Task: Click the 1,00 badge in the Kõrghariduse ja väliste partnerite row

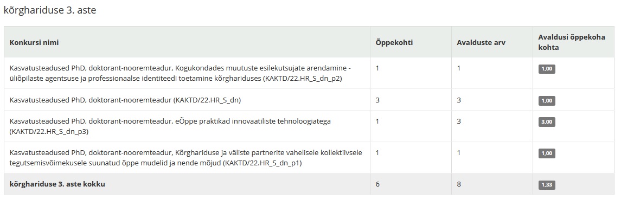Action: coord(547,153)
